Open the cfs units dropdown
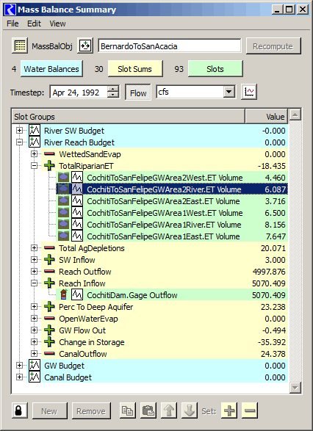This screenshot has width=313, height=431. click(229, 92)
